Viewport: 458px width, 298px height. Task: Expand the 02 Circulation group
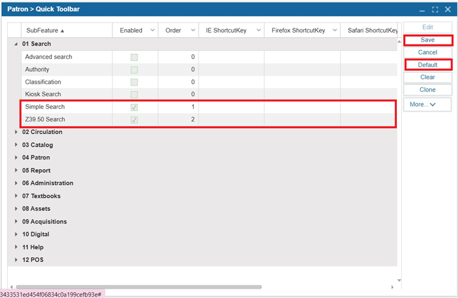[16, 132]
